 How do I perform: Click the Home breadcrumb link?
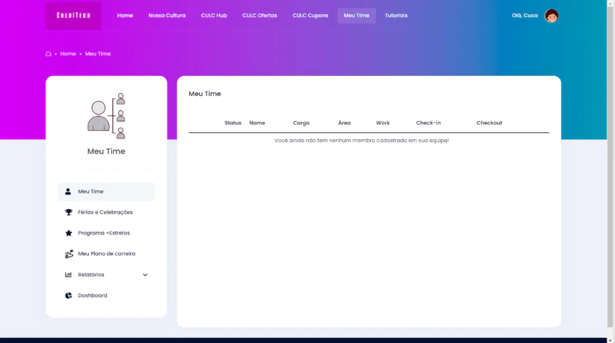click(x=68, y=54)
